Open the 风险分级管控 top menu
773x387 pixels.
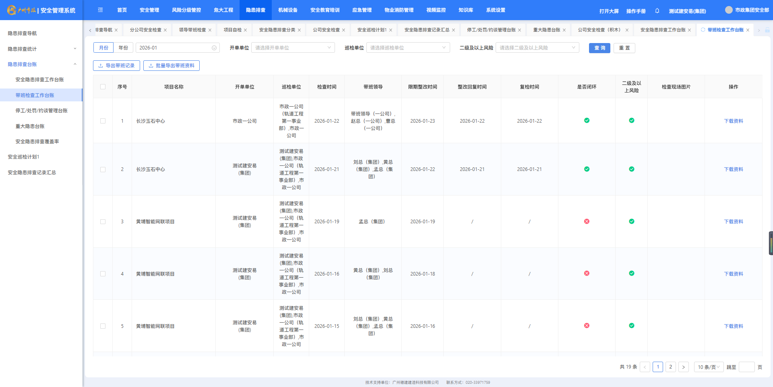(186, 10)
